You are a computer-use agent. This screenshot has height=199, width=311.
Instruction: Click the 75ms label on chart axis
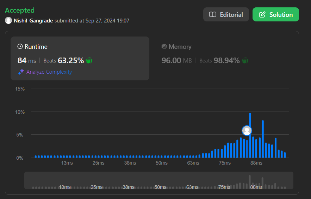pyautogui.click(x=225, y=163)
